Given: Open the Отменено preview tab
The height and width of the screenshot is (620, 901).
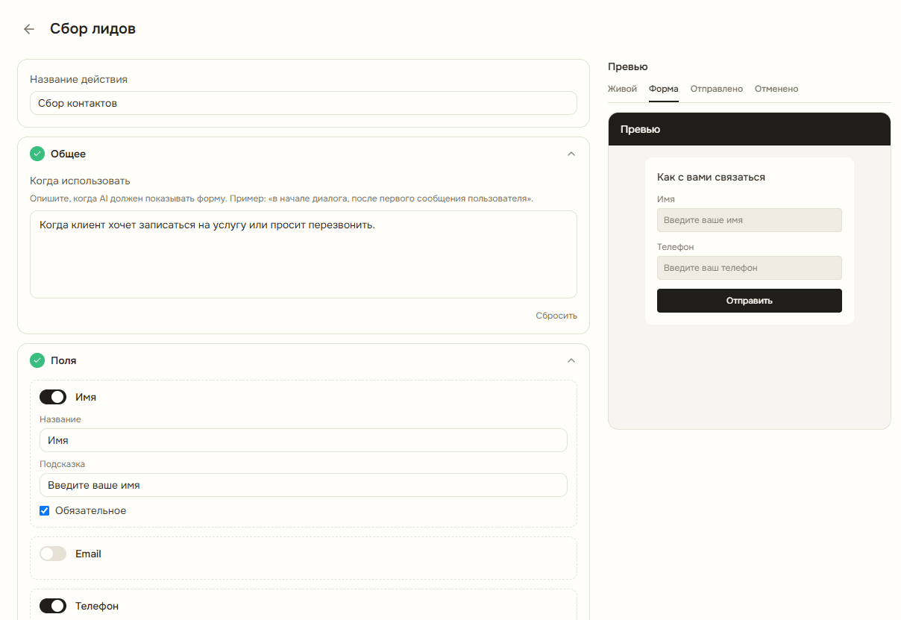Looking at the screenshot, I should (x=776, y=89).
